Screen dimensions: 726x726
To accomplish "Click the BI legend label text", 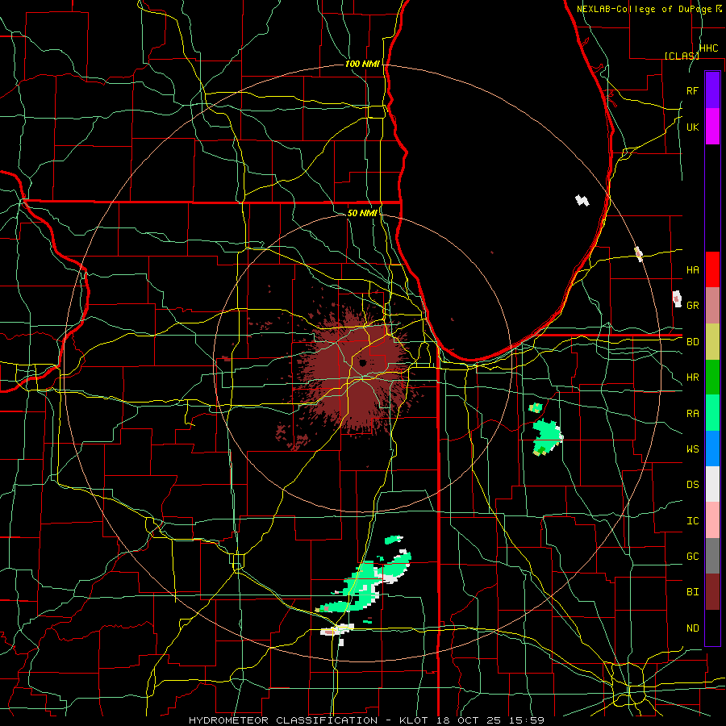I will pyautogui.click(x=693, y=592).
